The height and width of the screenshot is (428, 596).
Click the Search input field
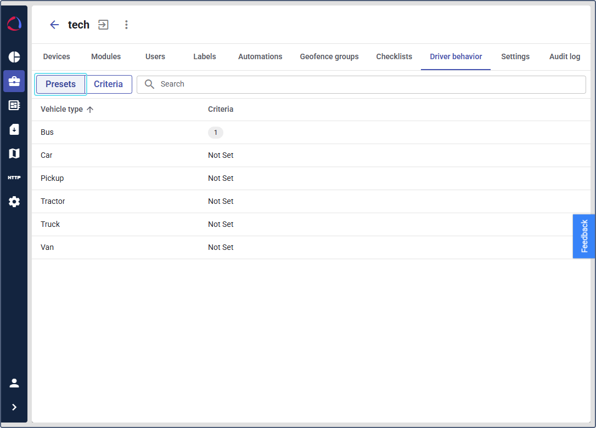point(368,84)
